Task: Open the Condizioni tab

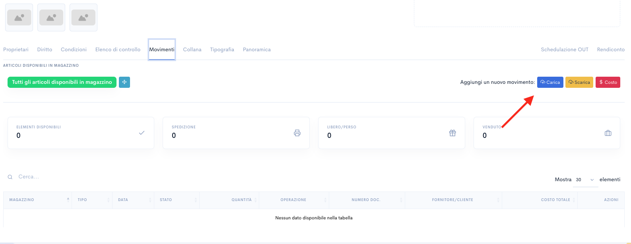Action: click(x=74, y=50)
